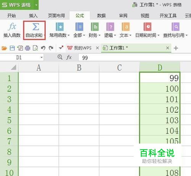Click cell containing 102
The image size is (191, 176).
pyautogui.click(x=160, y=109)
